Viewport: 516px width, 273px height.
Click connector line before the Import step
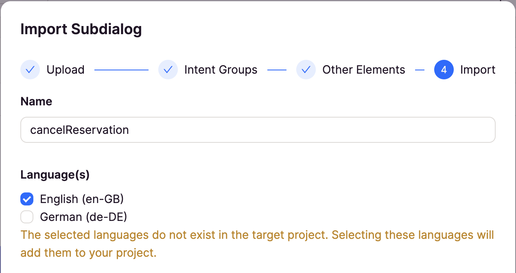[420, 70]
